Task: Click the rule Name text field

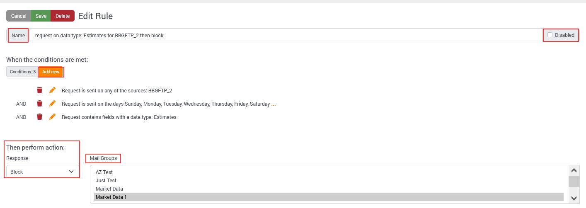Action: point(286,36)
